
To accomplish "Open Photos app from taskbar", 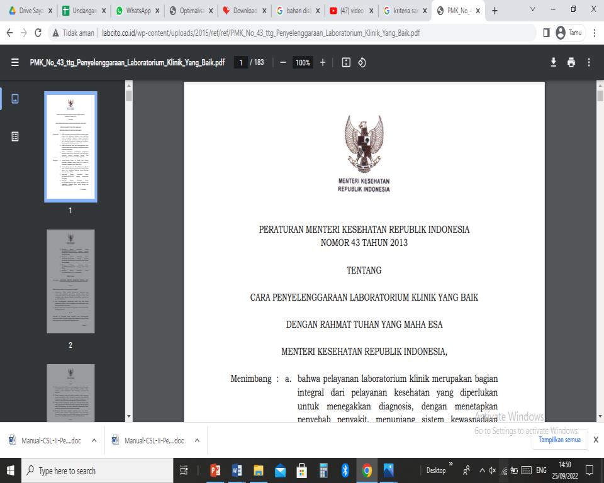I will coord(389,470).
